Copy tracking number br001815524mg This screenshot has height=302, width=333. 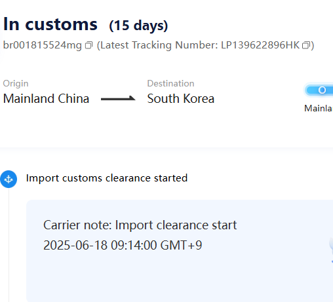88,45
